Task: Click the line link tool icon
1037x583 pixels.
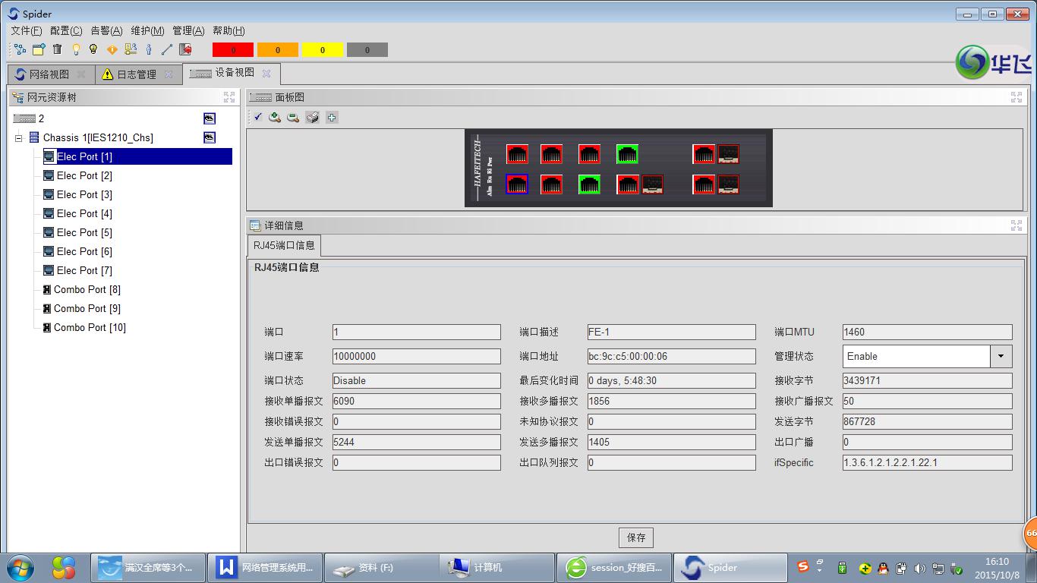Action: pyautogui.click(x=166, y=49)
